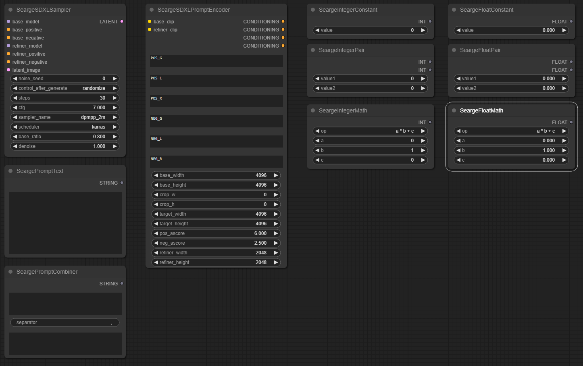Click the refiner_clip input port
This screenshot has width=583, height=366.
pyautogui.click(x=150, y=29)
